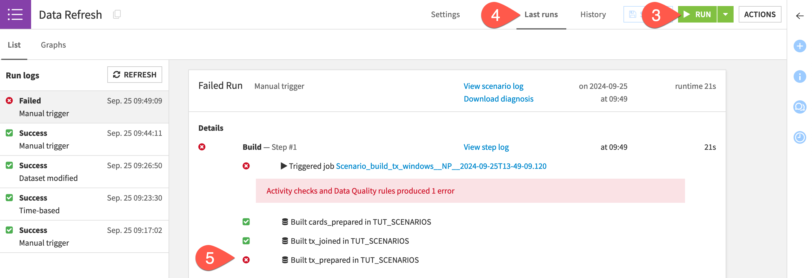Open the ACTIONS menu
The height and width of the screenshot is (278, 812).
tap(760, 14)
